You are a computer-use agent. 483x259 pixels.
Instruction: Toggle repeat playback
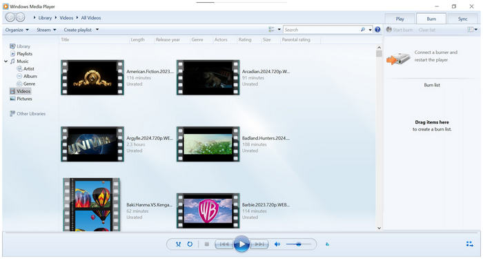(x=190, y=244)
